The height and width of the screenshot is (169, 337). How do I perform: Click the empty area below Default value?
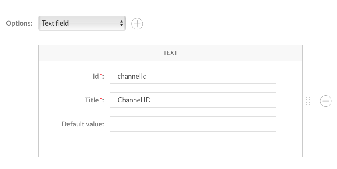click(x=170, y=144)
